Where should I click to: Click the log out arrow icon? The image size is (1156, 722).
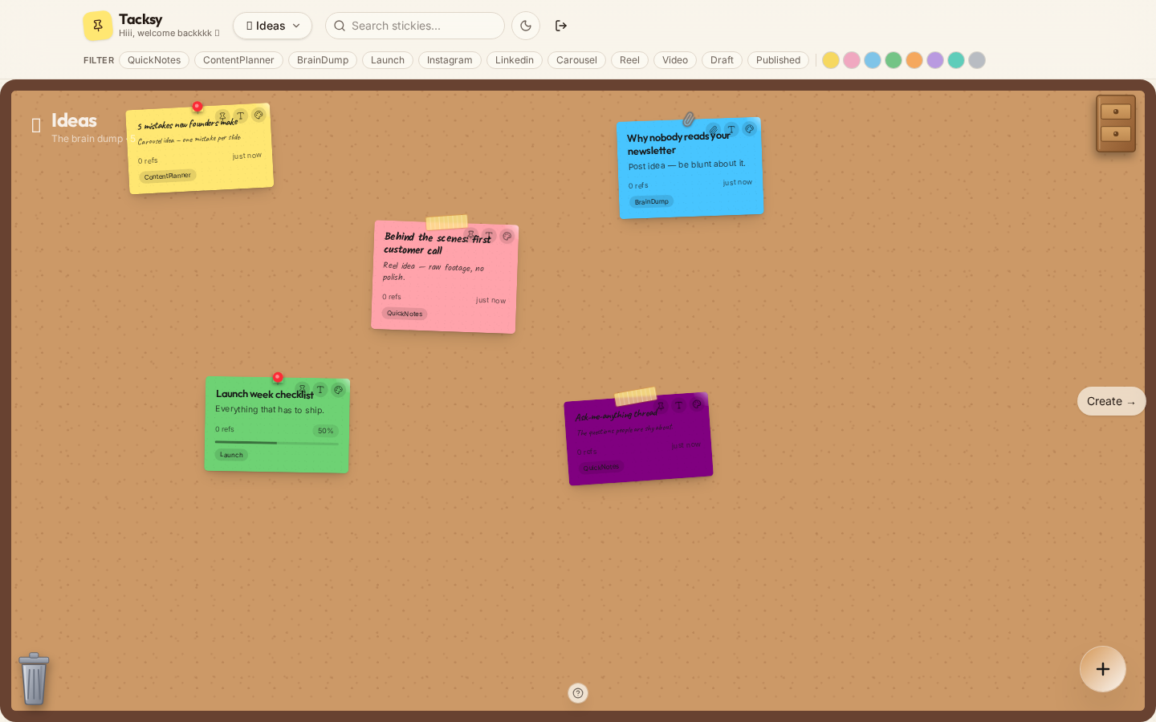561,26
